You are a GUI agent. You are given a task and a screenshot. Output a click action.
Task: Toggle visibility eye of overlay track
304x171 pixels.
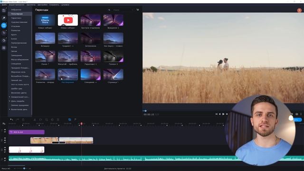pos(5,148)
